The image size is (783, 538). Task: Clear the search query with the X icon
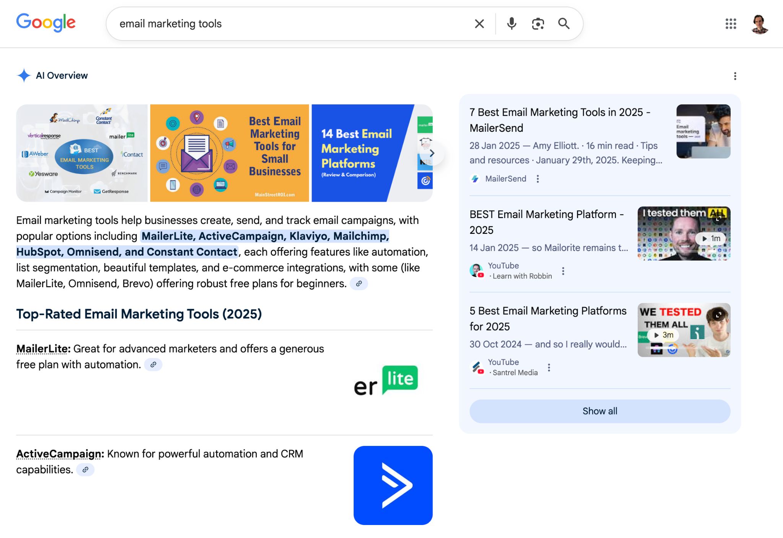pos(479,24)
